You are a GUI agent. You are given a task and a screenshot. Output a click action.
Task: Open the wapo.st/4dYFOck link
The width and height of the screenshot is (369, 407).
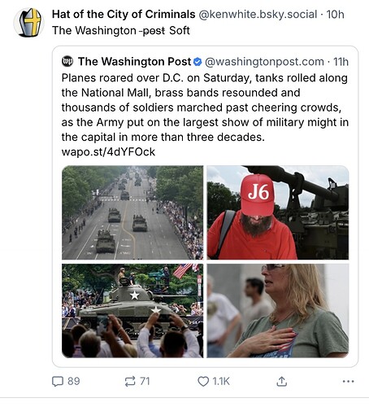pos(108,151)
